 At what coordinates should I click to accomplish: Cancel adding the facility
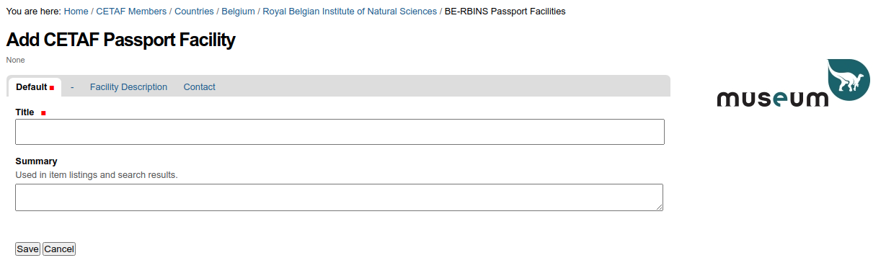pos(59,249)
